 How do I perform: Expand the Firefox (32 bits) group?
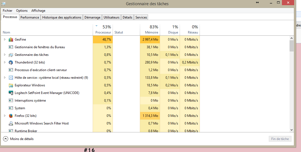[x=5, y=116]
